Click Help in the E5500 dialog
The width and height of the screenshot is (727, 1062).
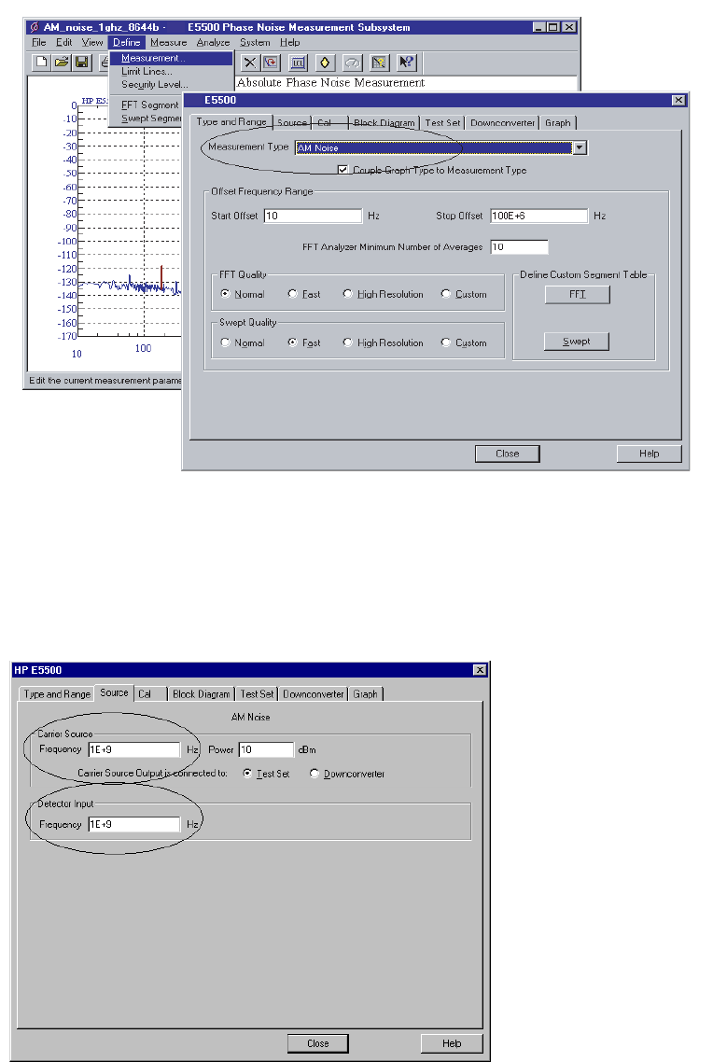coord(650,454)
